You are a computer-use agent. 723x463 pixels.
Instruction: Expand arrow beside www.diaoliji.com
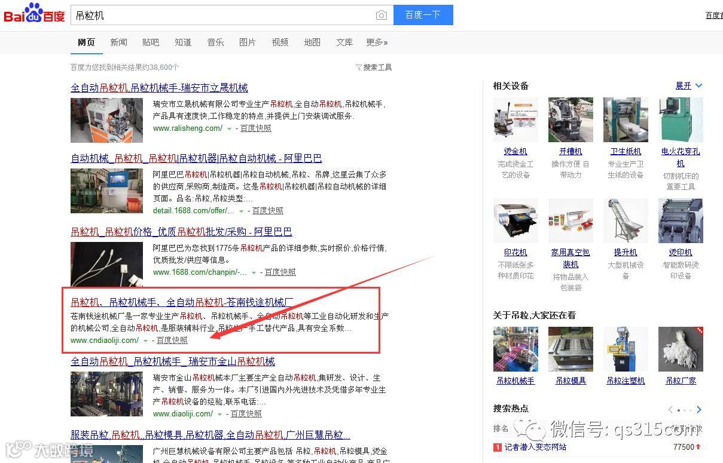tap(219, 414)
